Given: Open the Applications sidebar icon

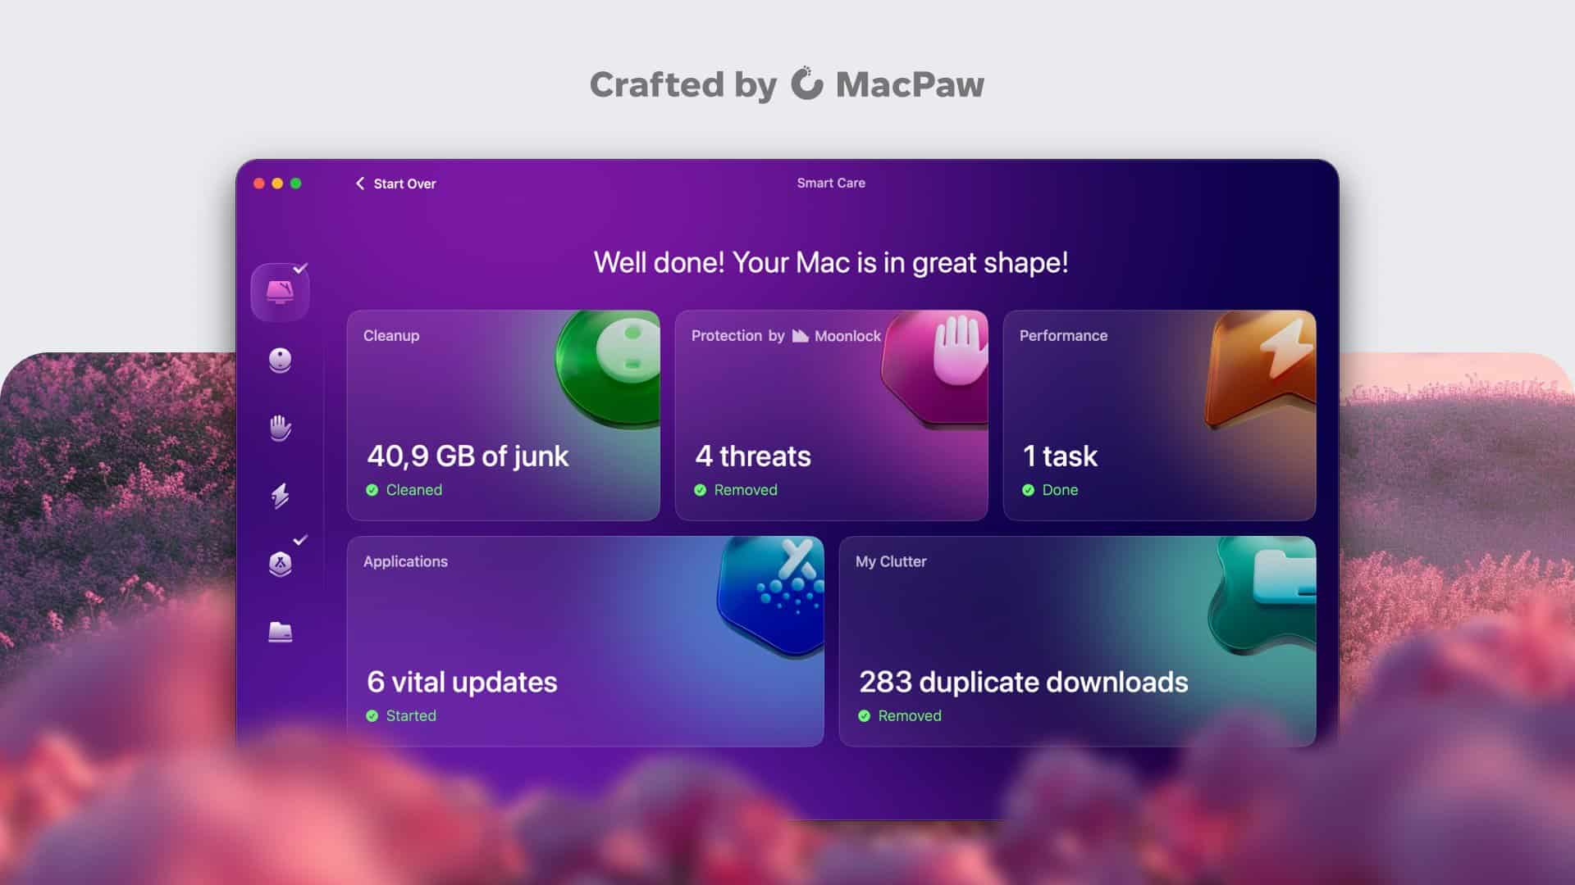Looking at the screenshot, I should (280, 564).
